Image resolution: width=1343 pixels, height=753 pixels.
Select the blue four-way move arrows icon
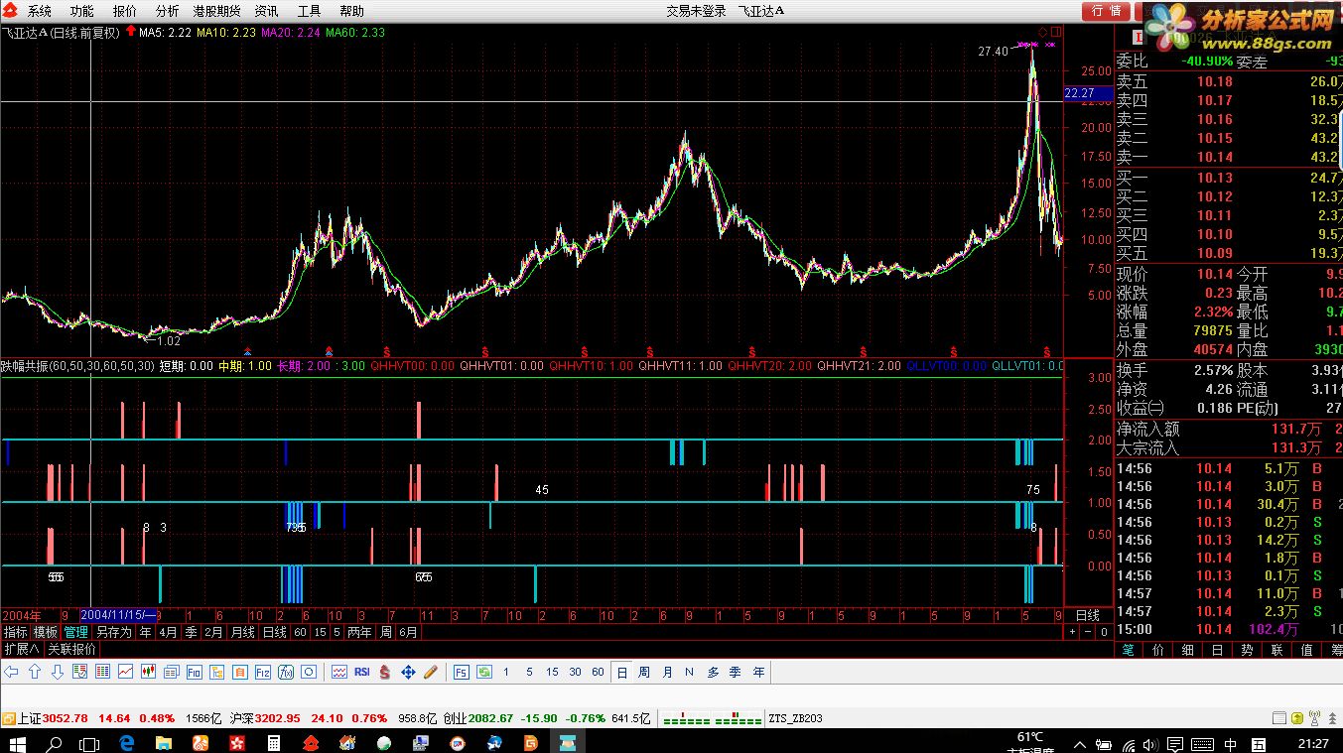coord(408,672)
